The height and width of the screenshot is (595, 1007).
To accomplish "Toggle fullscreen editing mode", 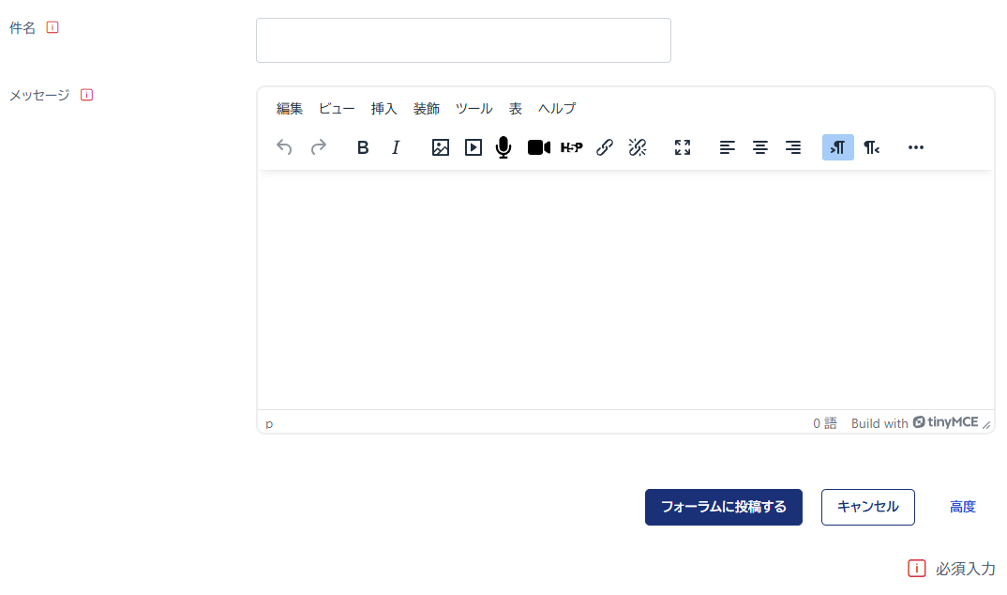I will click(683, 147).
